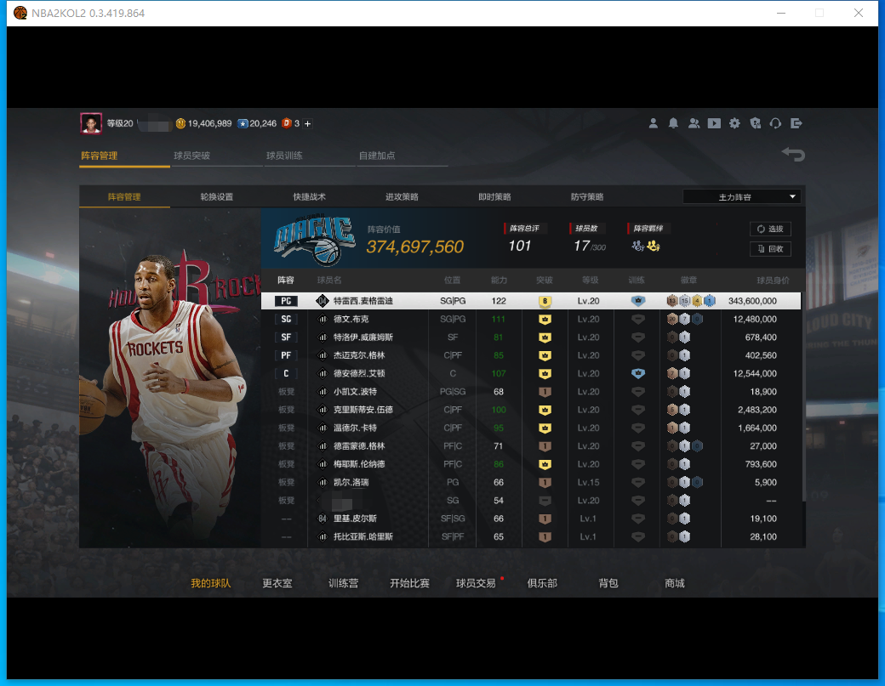885x686 pixels.
Task: Open the 快捷战术 sub-tab
Action: 309,196
